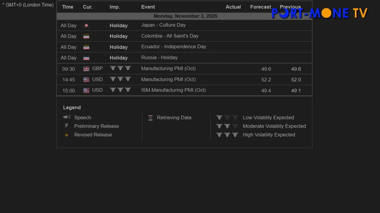Click the forecast value 52.2
This screenshot has width=380, height=213.
[x=266, y=80]
